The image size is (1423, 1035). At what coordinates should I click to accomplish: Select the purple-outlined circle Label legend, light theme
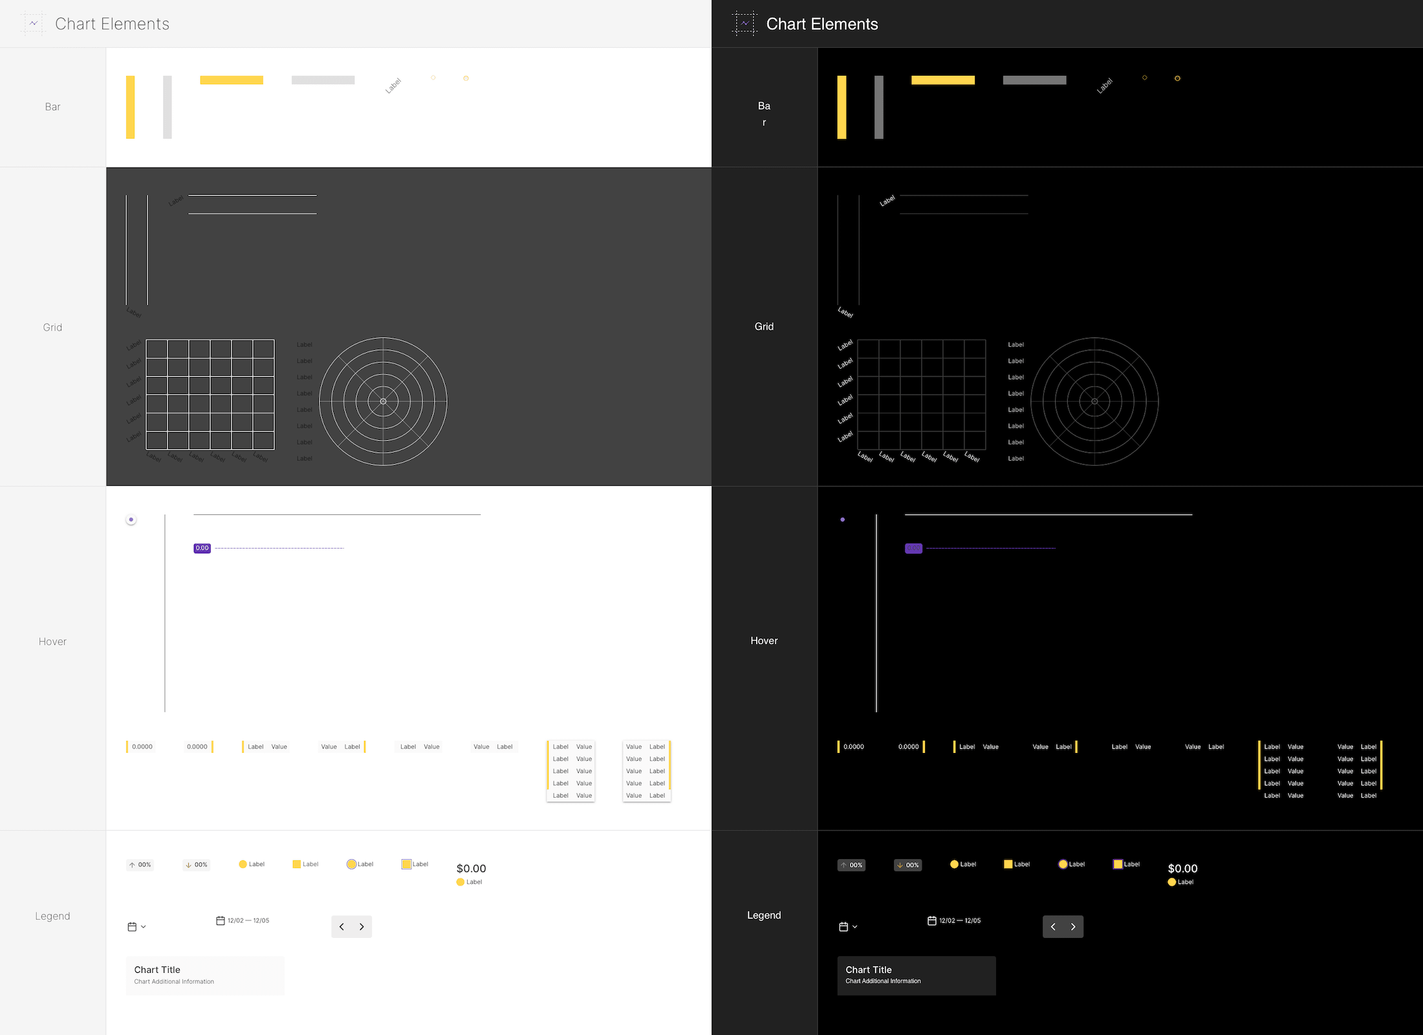(x=360, y=864)
